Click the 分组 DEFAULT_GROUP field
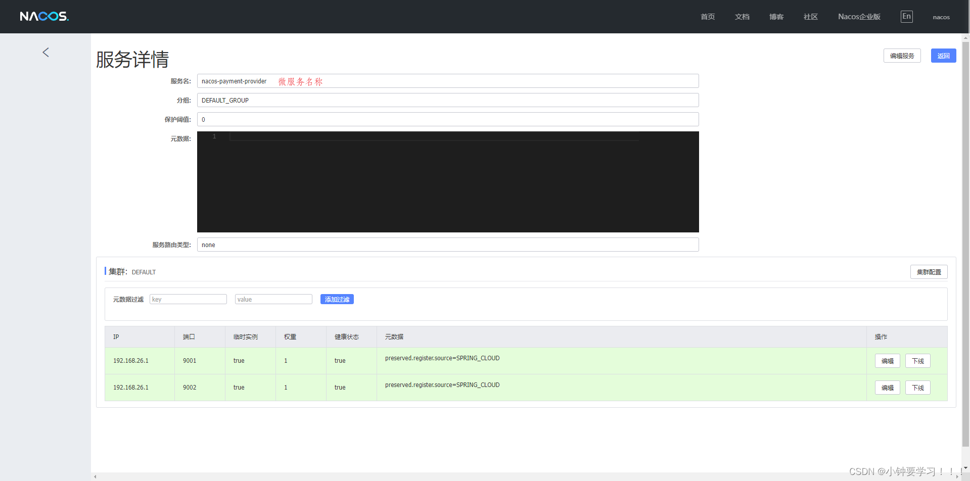The width and height of the screenshot is (970, 481). point(448,100)
